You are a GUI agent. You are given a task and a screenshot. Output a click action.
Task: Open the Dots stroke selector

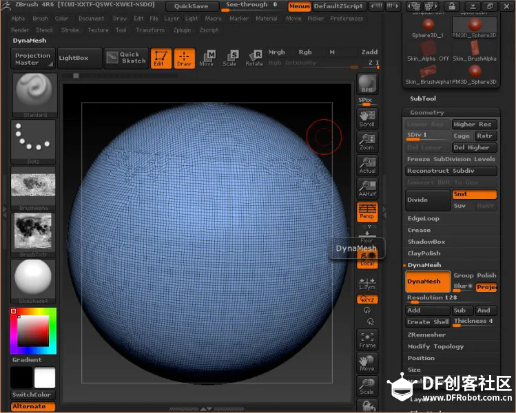33,142
